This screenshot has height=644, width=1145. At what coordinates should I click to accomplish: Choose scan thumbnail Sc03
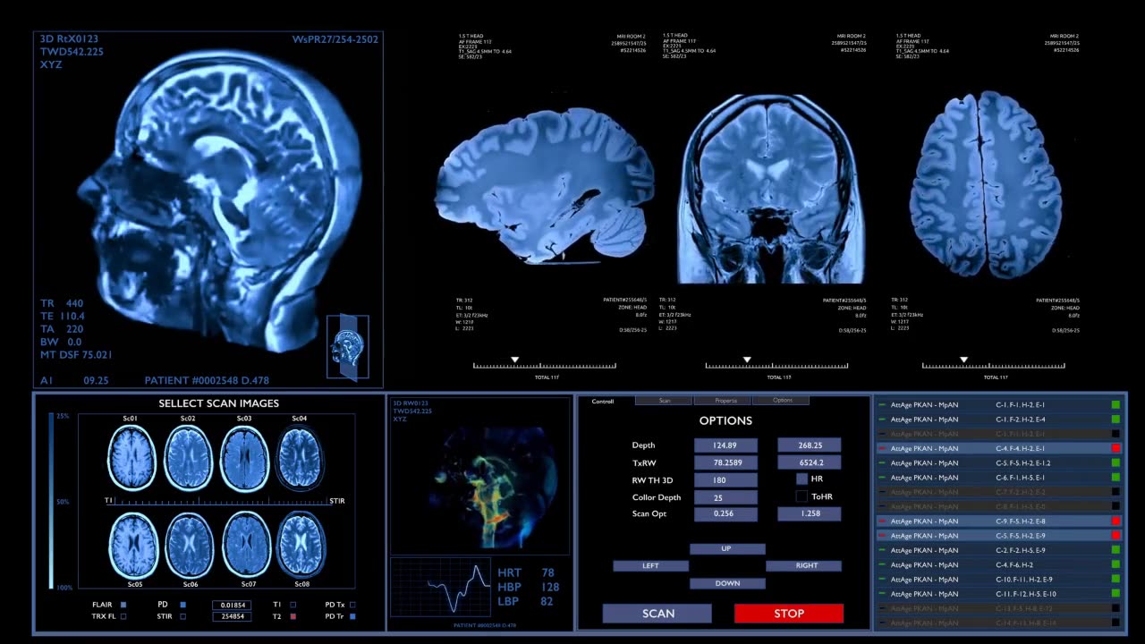pyautogui.click(x=244, y=456)
